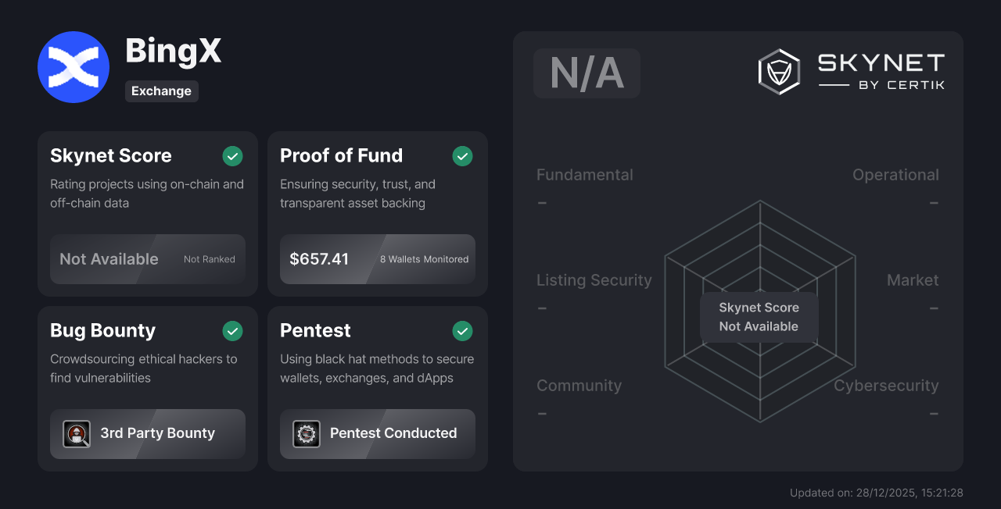This screenshot has height=509, width=1001.
Task: Expand the Fundamental axis on the radar chart
Action: 584,175
